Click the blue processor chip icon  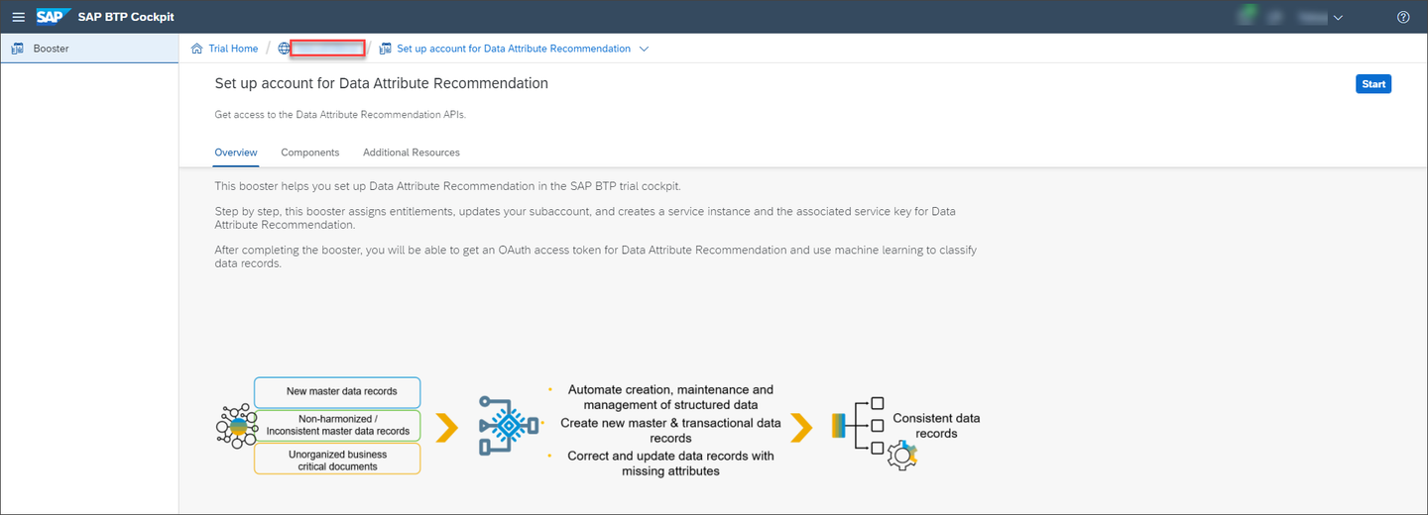(x=511, y=426)
